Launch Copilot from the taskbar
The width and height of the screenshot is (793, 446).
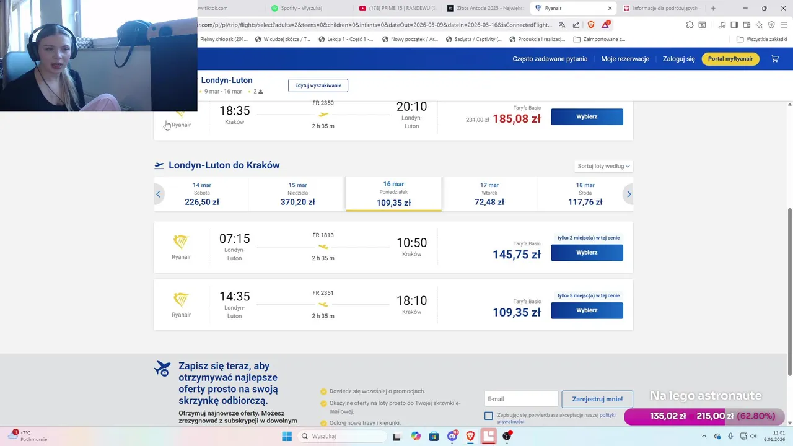[416, 436]
